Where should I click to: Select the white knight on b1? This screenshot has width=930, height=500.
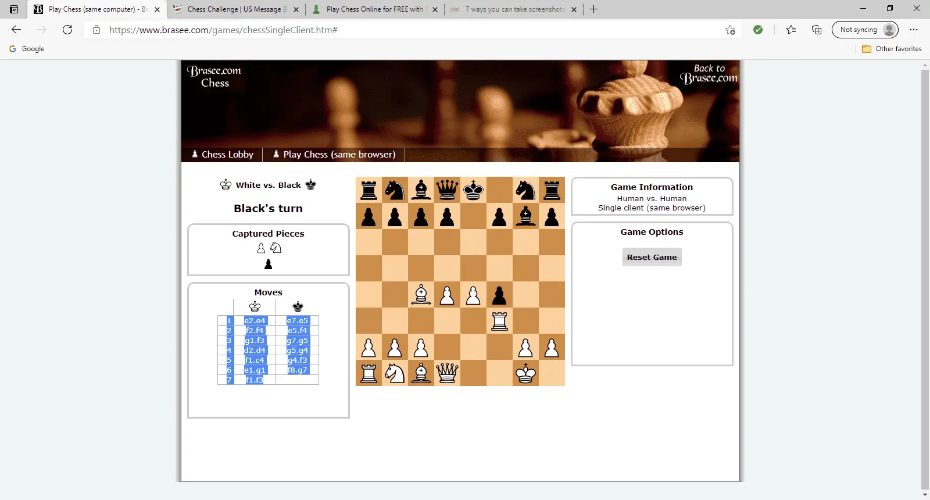pyautogui.click(x=395, y=373)
